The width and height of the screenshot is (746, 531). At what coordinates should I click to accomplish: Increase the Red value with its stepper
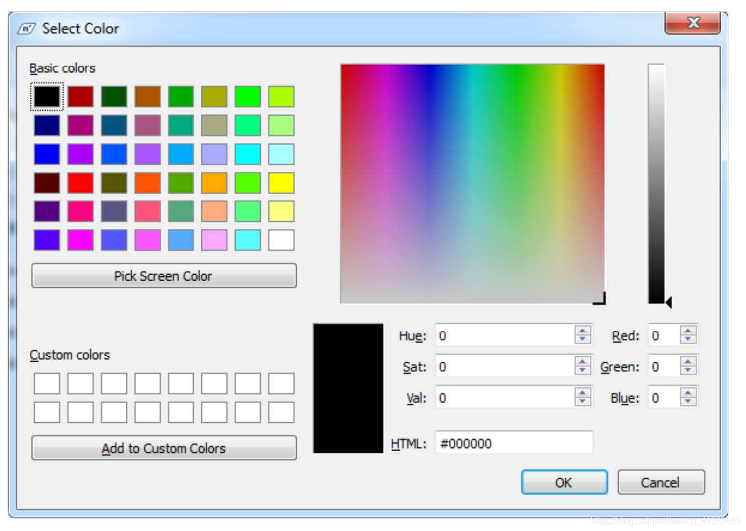[686, 331]
